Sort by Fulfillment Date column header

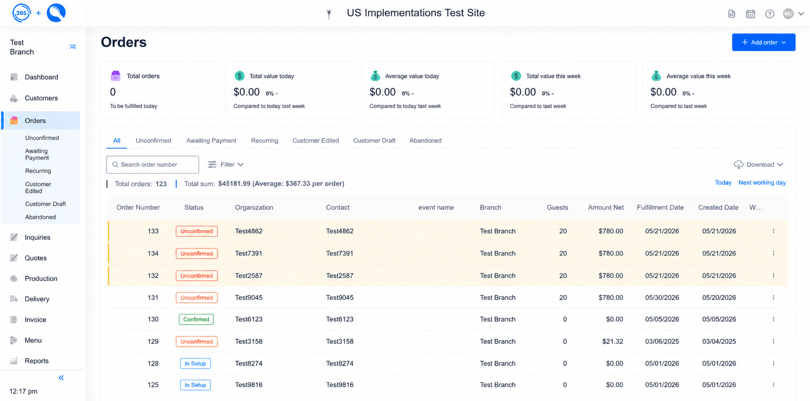coord(660,208)
